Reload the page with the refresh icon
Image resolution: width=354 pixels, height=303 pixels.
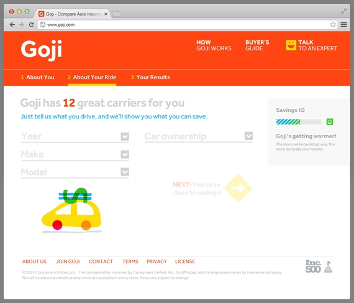pyautogui.click(x=32, y=25)
